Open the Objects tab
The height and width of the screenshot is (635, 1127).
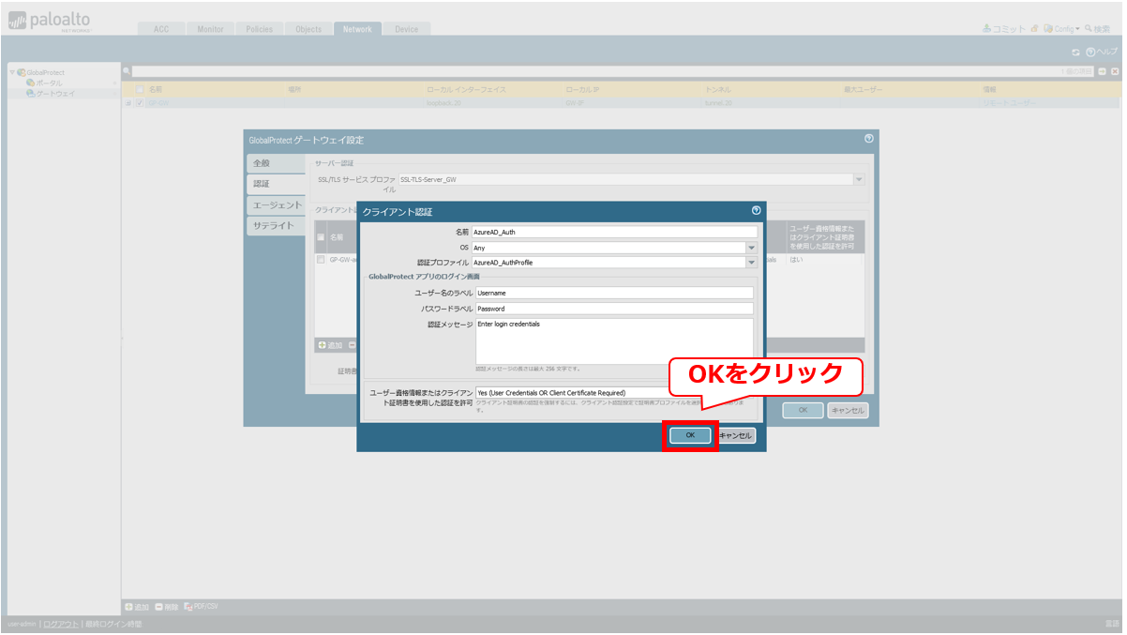(x=308, y=29)
